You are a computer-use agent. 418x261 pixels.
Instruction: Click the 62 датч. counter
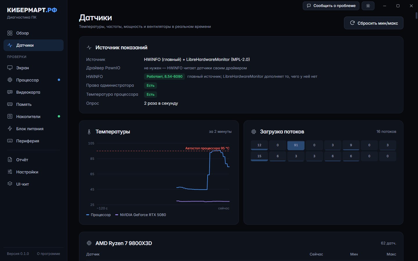[388, 243]
